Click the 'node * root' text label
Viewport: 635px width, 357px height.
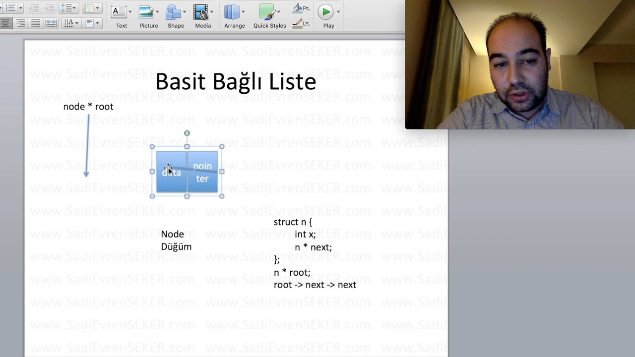(88, 107)
